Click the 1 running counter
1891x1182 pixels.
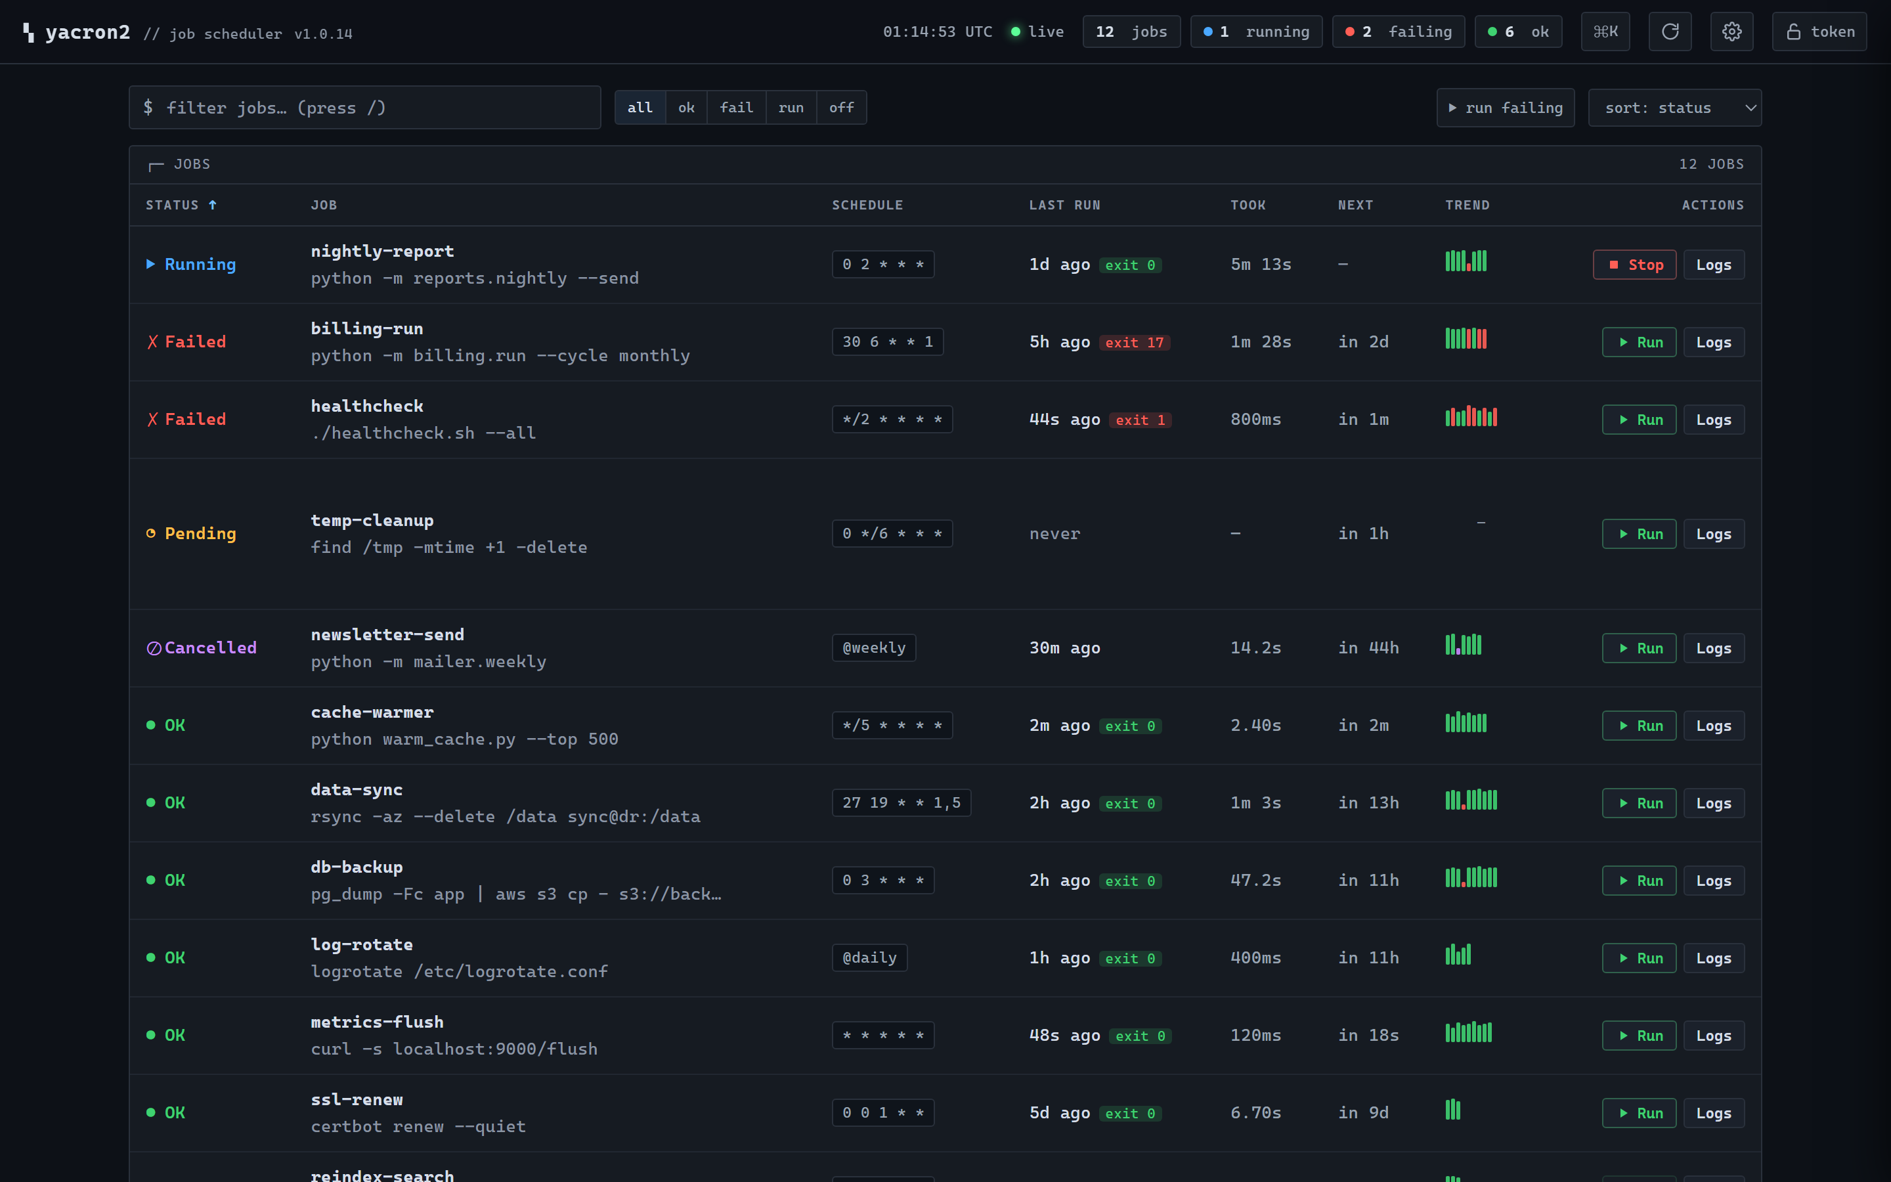(x=1255, y=32)
